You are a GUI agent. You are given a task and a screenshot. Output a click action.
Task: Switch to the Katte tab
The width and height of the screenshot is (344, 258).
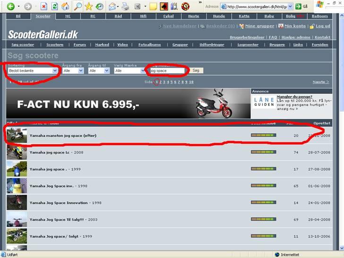click(x=244, y=16)
